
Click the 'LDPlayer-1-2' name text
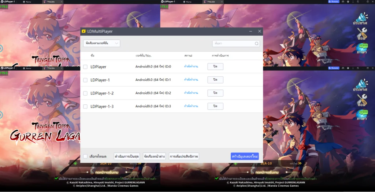click(x=102, y=93)
